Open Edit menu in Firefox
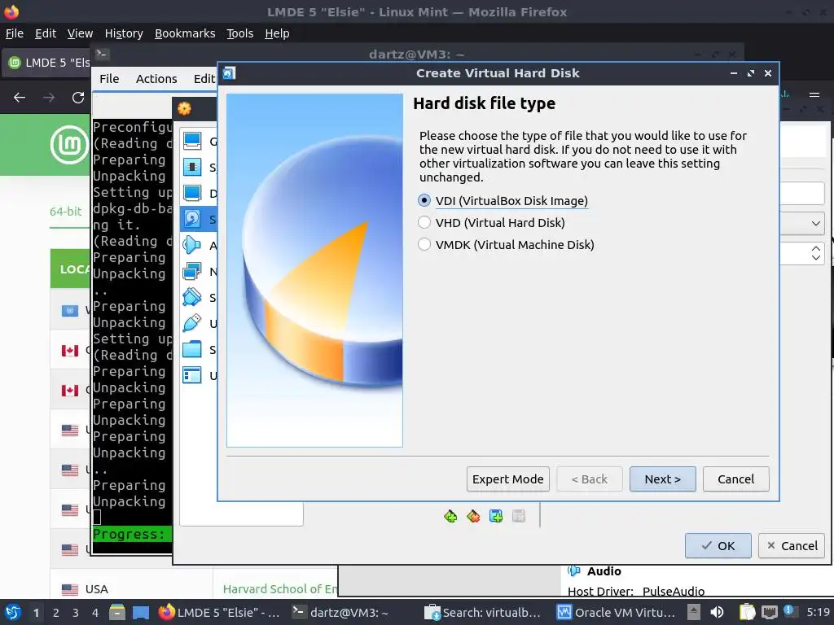 tap(46, 33)
